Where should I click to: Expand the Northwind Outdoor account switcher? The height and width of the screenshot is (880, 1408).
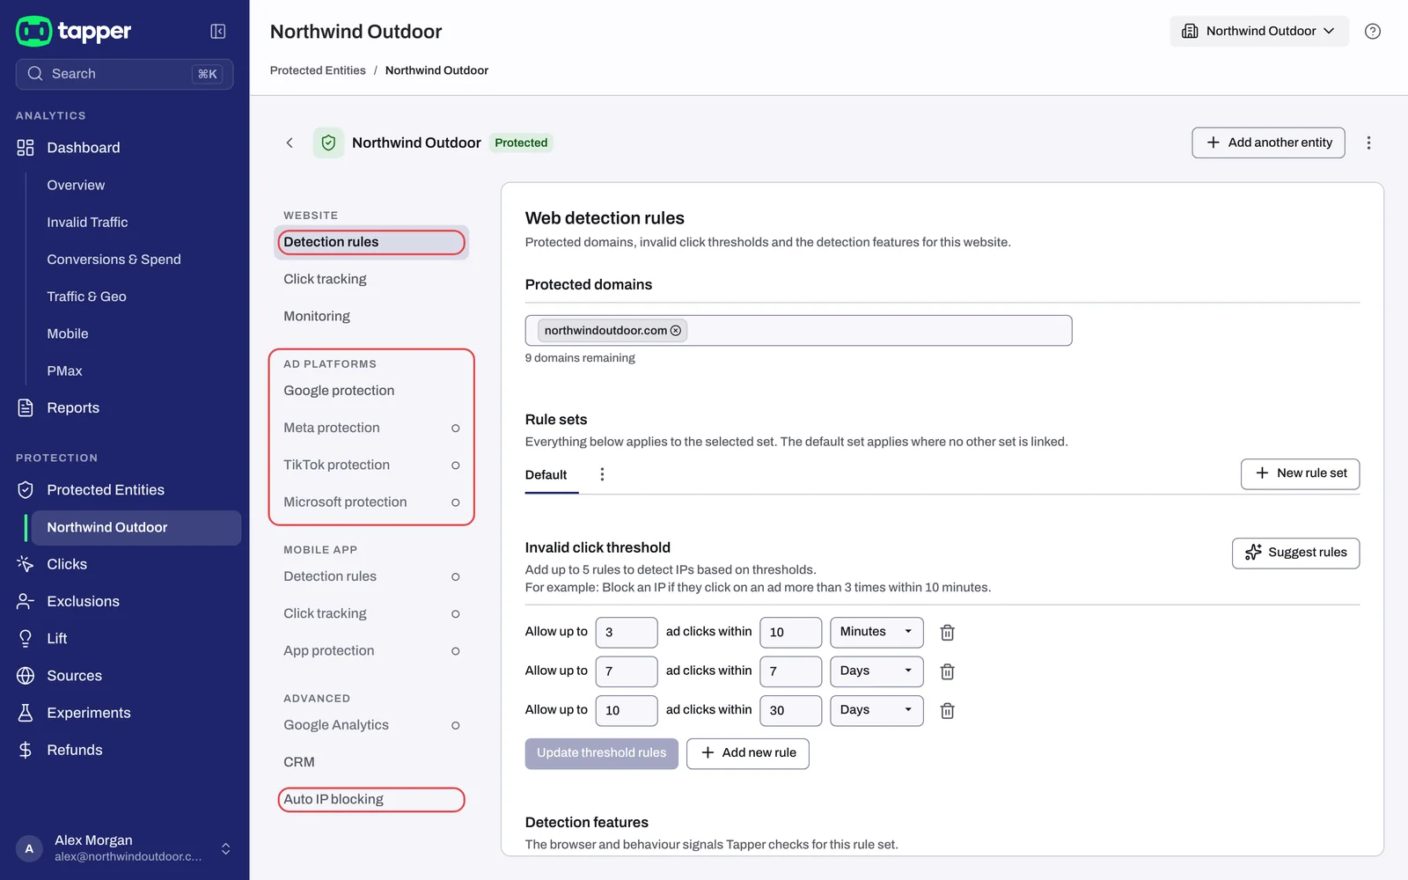pyautogui.click(x=1258, y=31)
